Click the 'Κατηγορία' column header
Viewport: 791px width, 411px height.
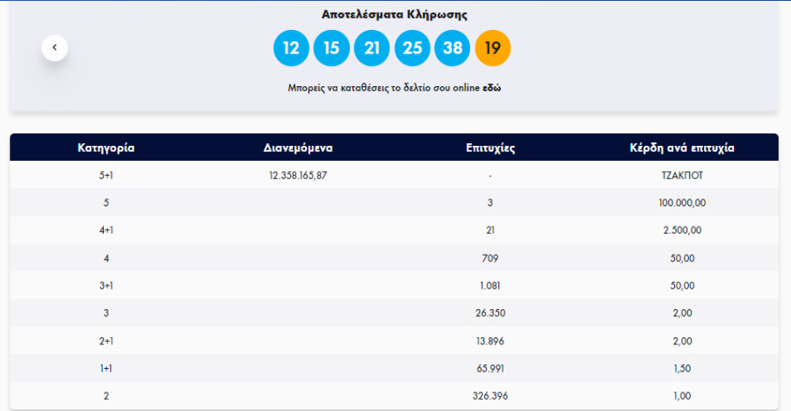point(106,148)
